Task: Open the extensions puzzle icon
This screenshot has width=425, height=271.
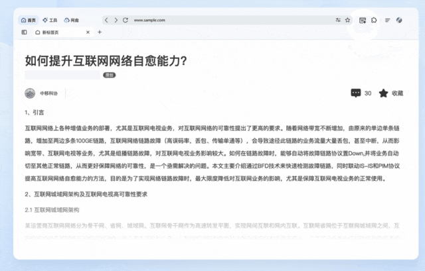Action: pyautogui.click(x=374, y=20)
